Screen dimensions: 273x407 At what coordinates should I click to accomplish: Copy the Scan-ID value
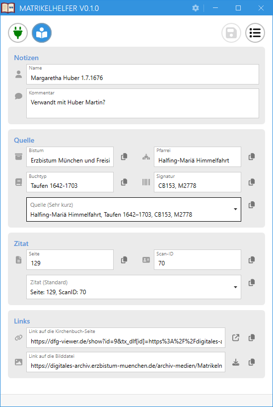click(252, 260)
